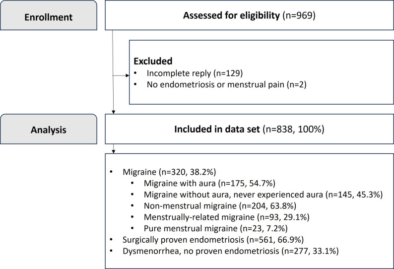The height and width of the screenshot is (269, 394).
Task: Select the Included in data set box
Action: tap(249, 129)
